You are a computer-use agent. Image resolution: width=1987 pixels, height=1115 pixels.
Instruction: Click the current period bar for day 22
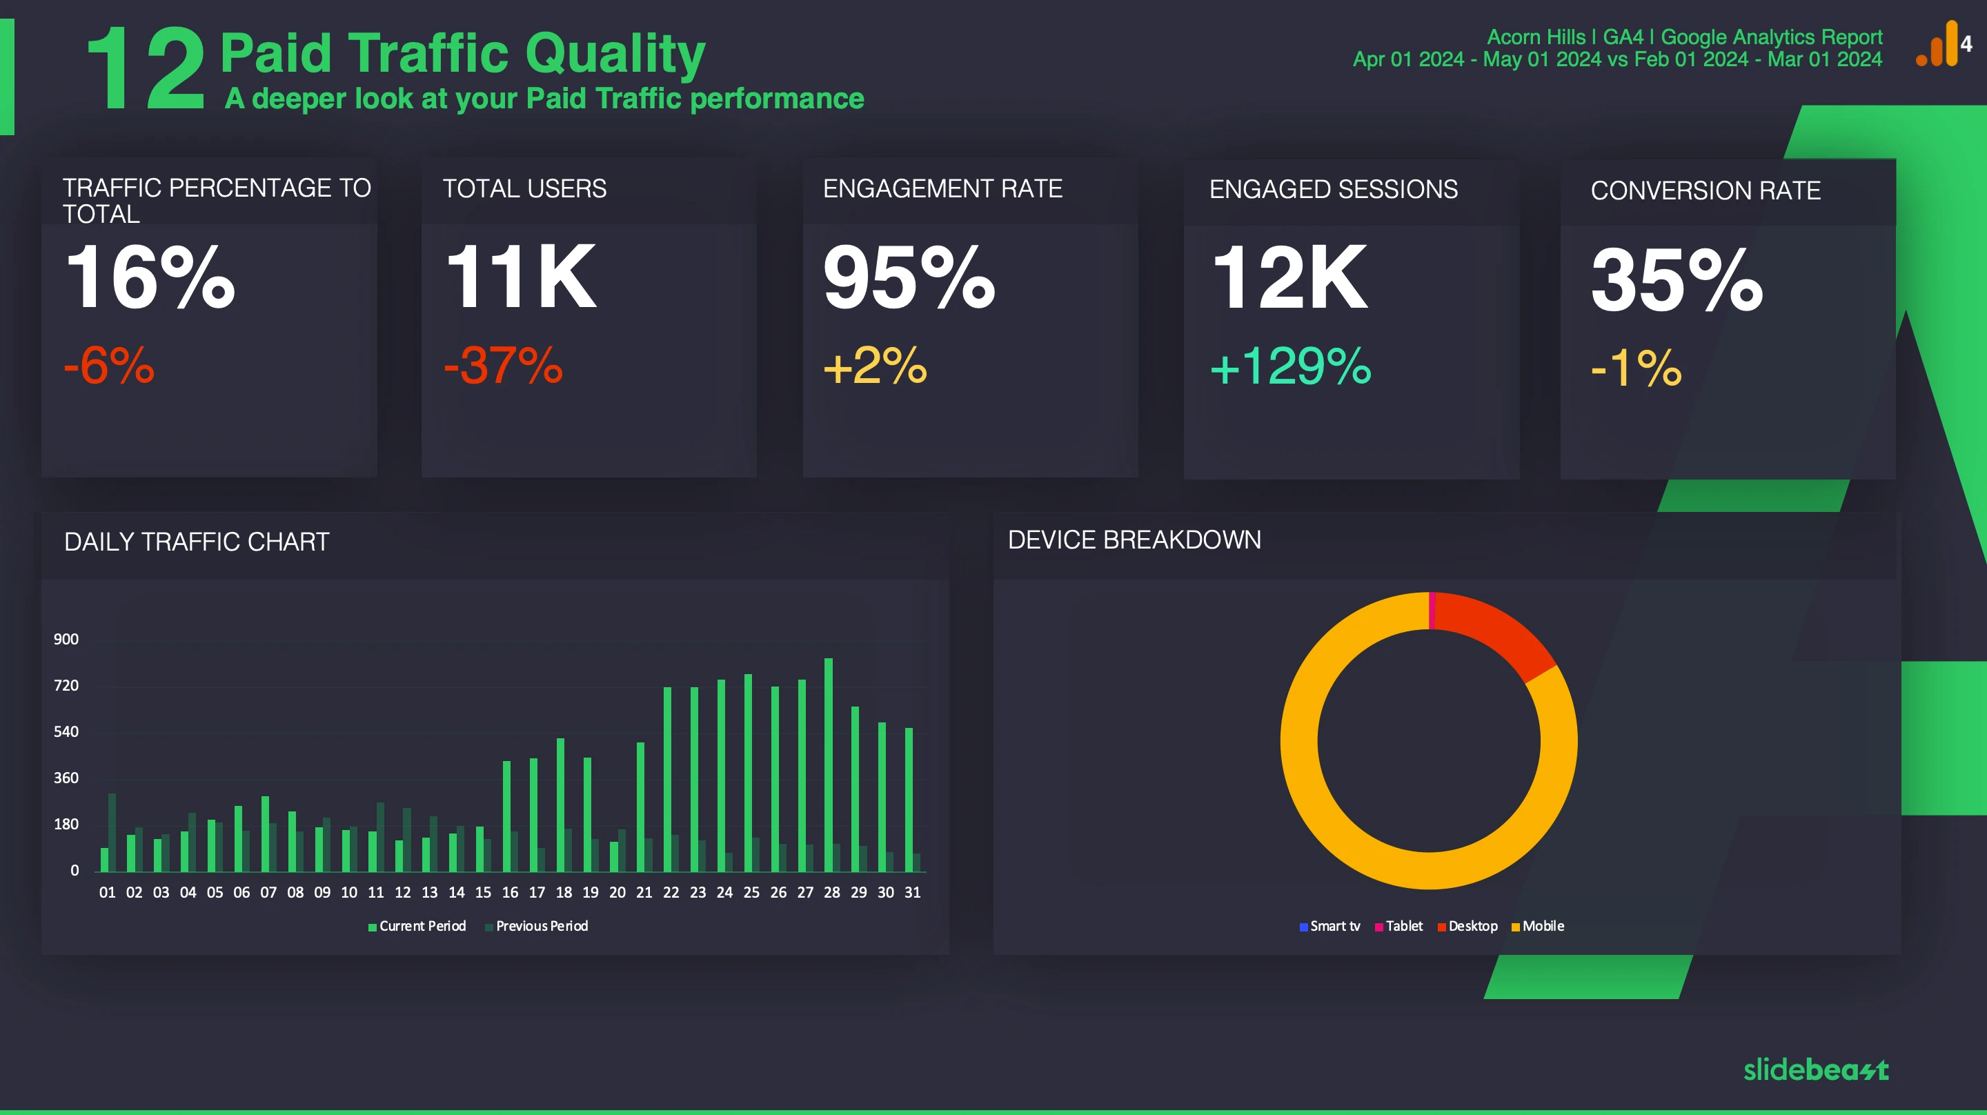[667, 780]
